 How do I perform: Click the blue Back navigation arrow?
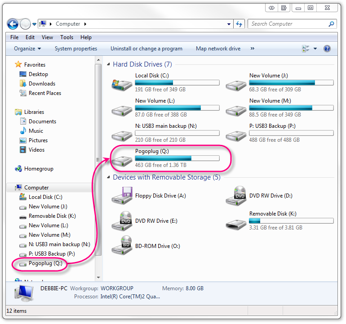click(x=13, y=24)
